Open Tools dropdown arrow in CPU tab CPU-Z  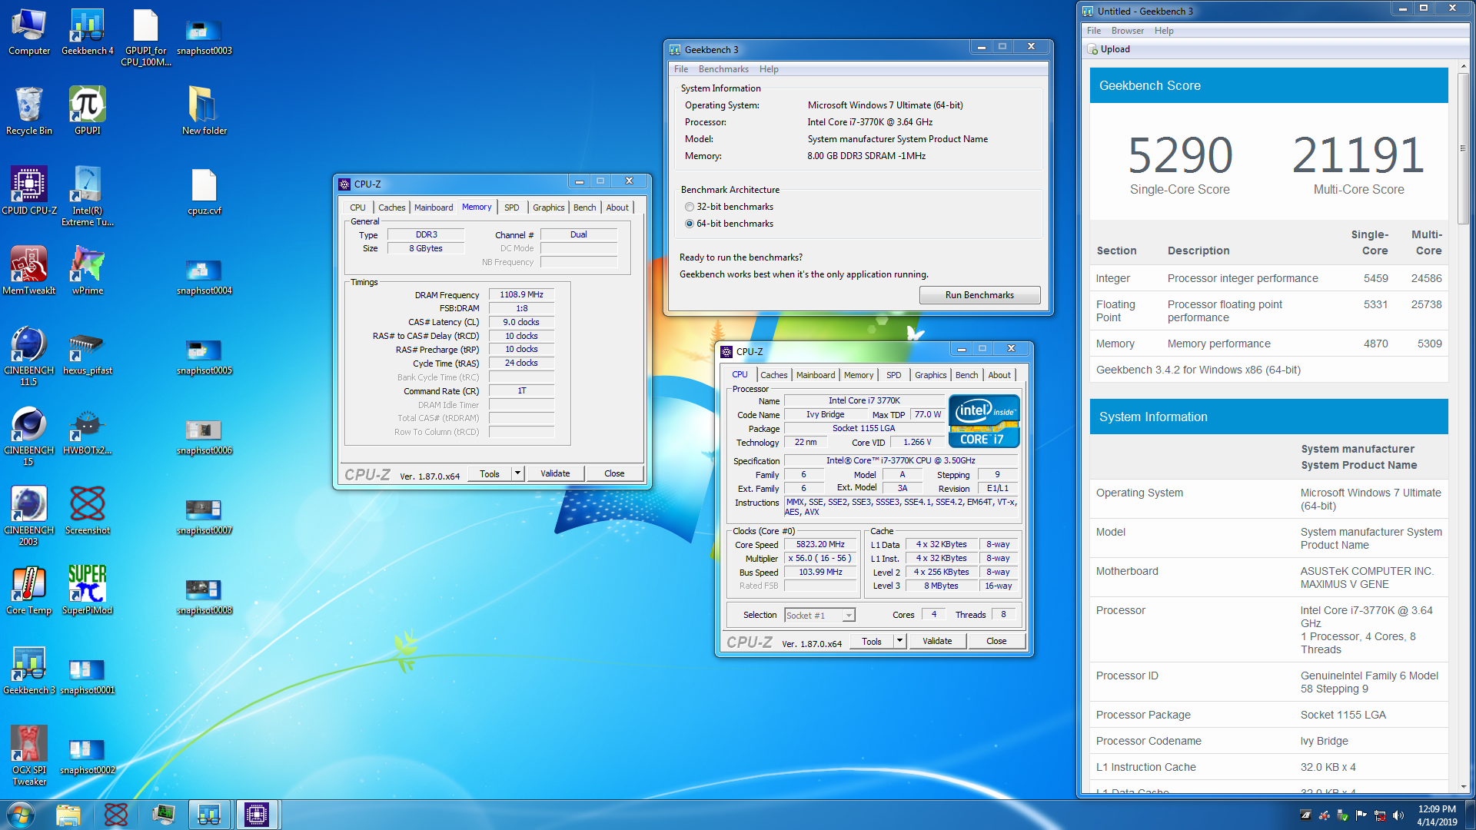coord(899,641)
